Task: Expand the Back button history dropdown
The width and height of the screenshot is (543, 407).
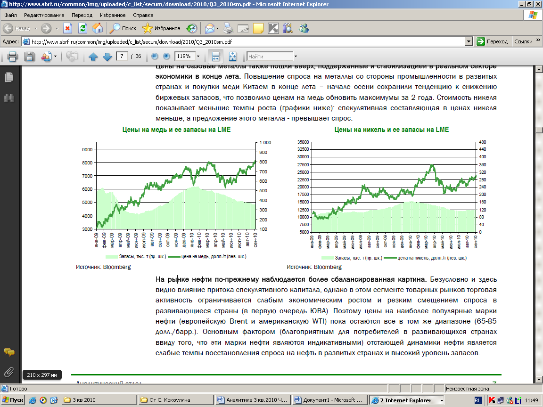Action: coord(35,28)
